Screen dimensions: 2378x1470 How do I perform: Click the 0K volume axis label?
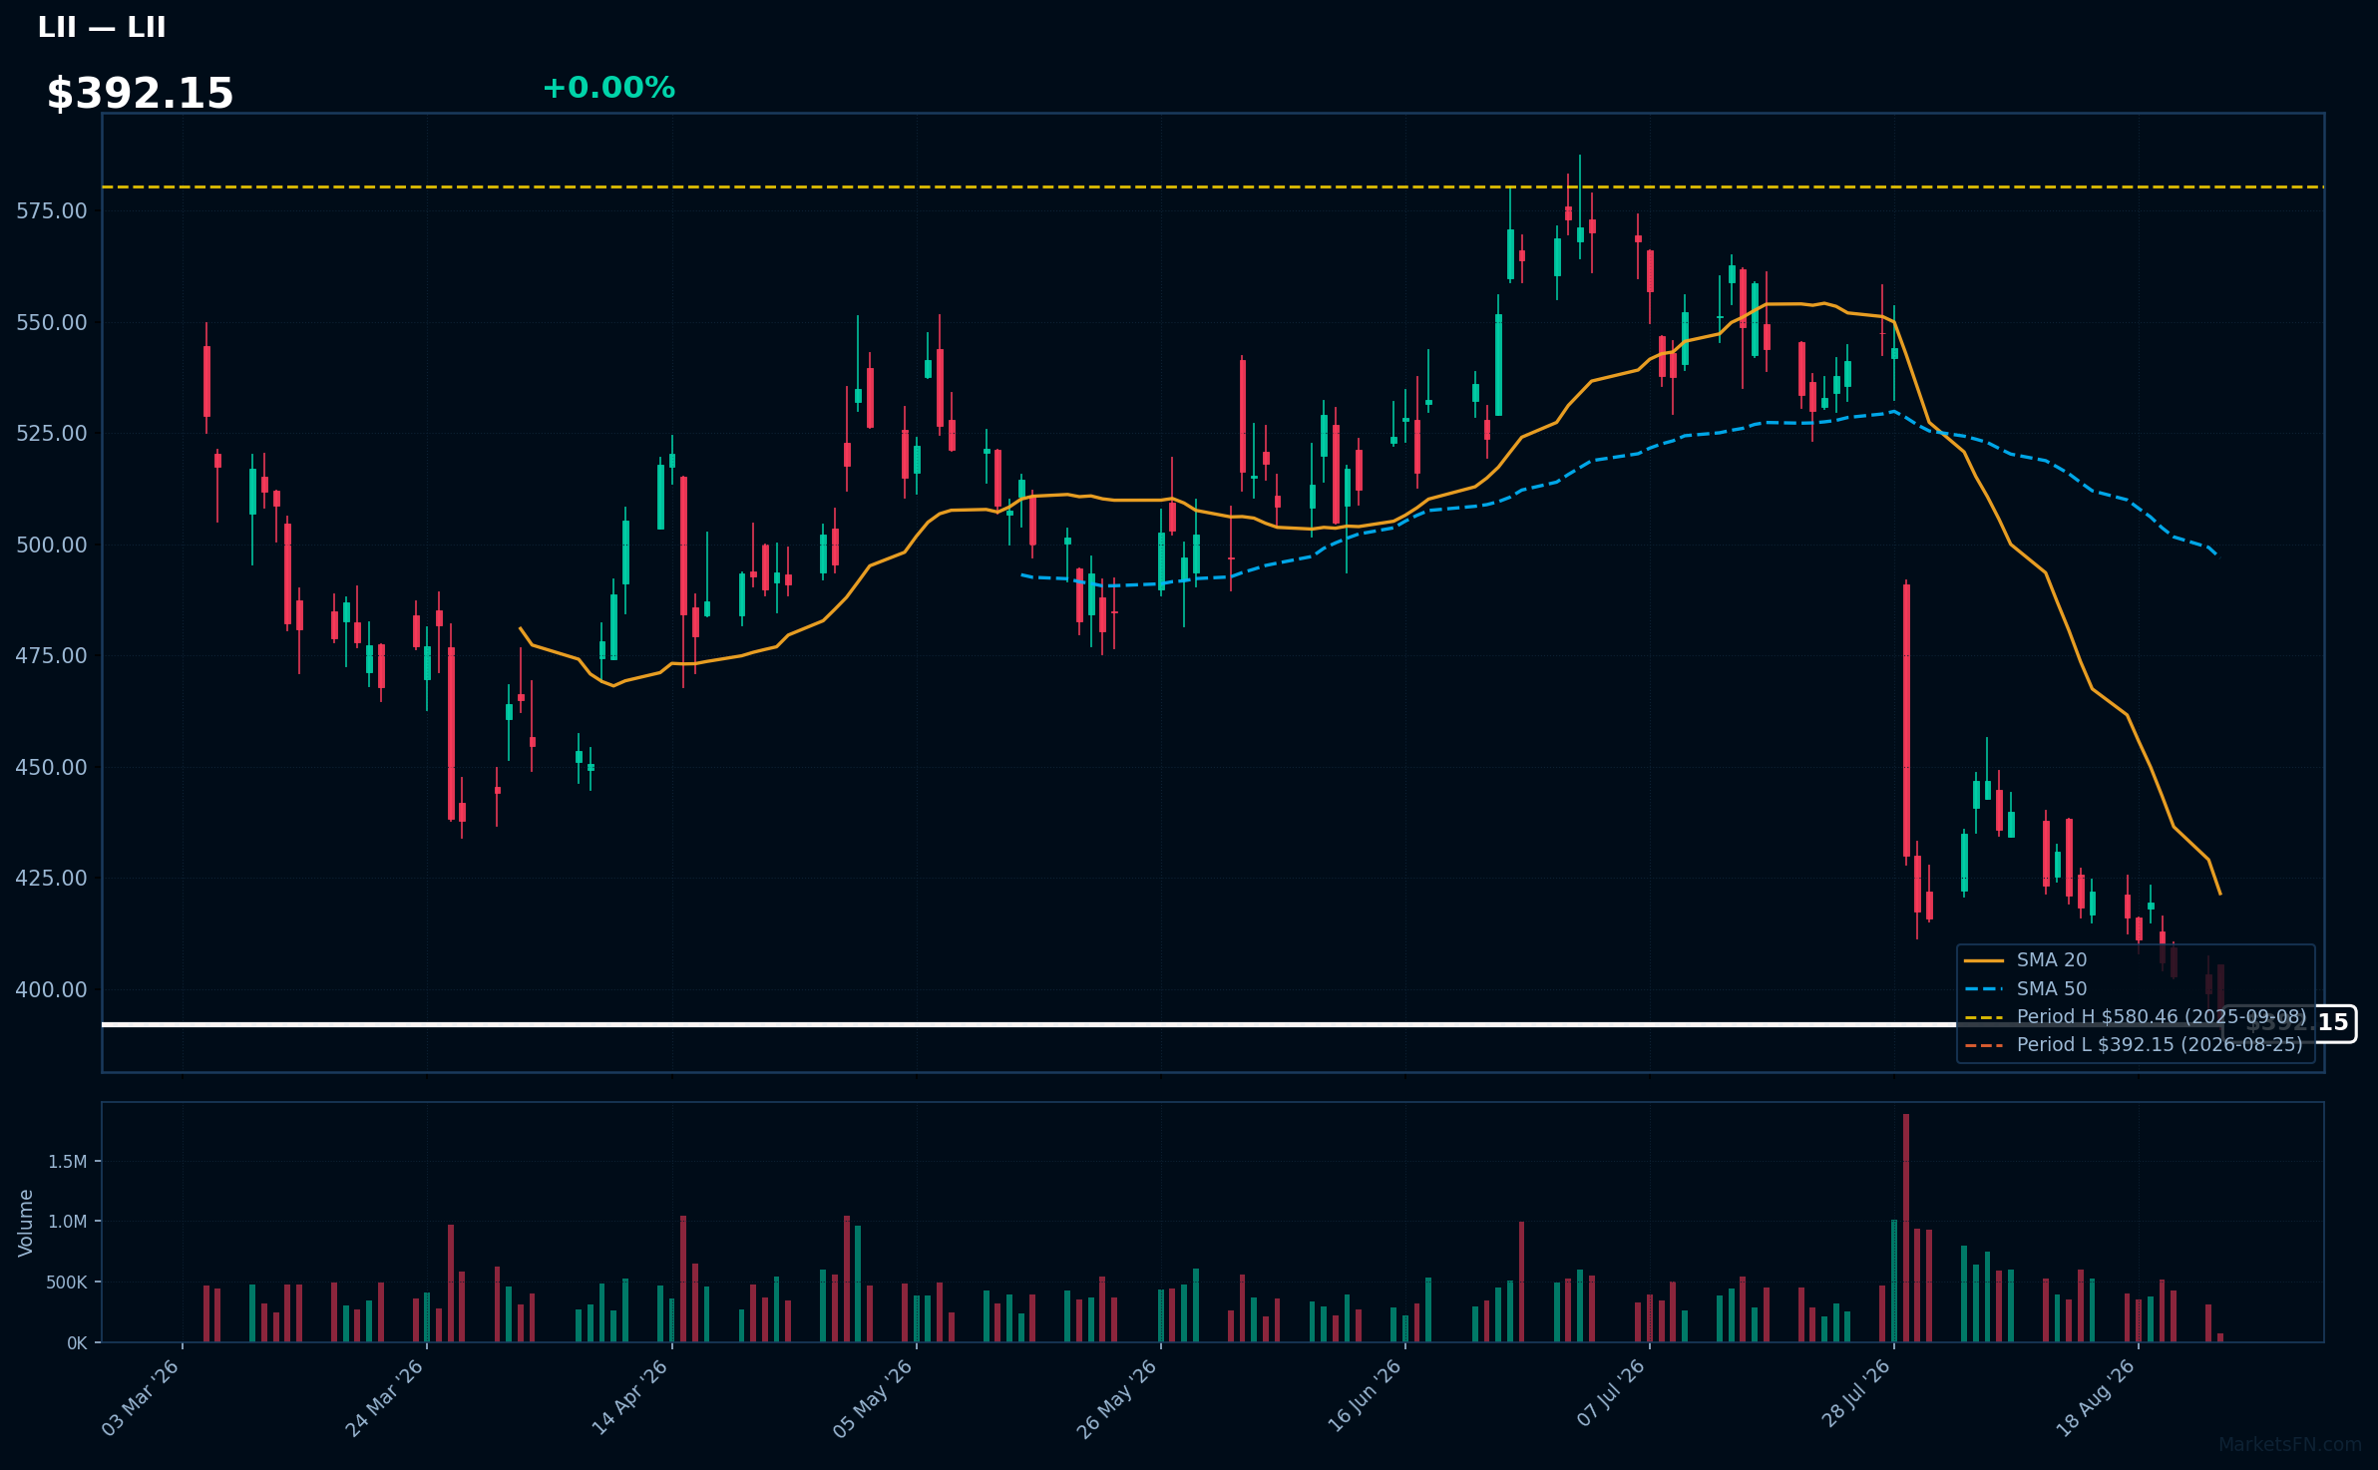[77, 1343]
